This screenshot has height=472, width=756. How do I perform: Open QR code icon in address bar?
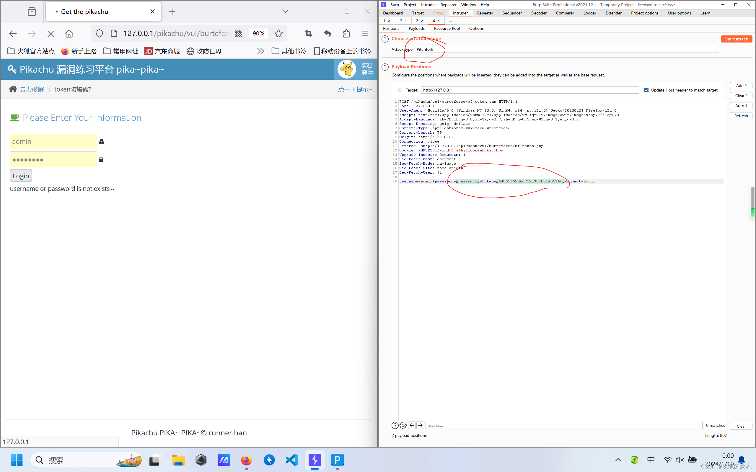(x=239, y=33)
